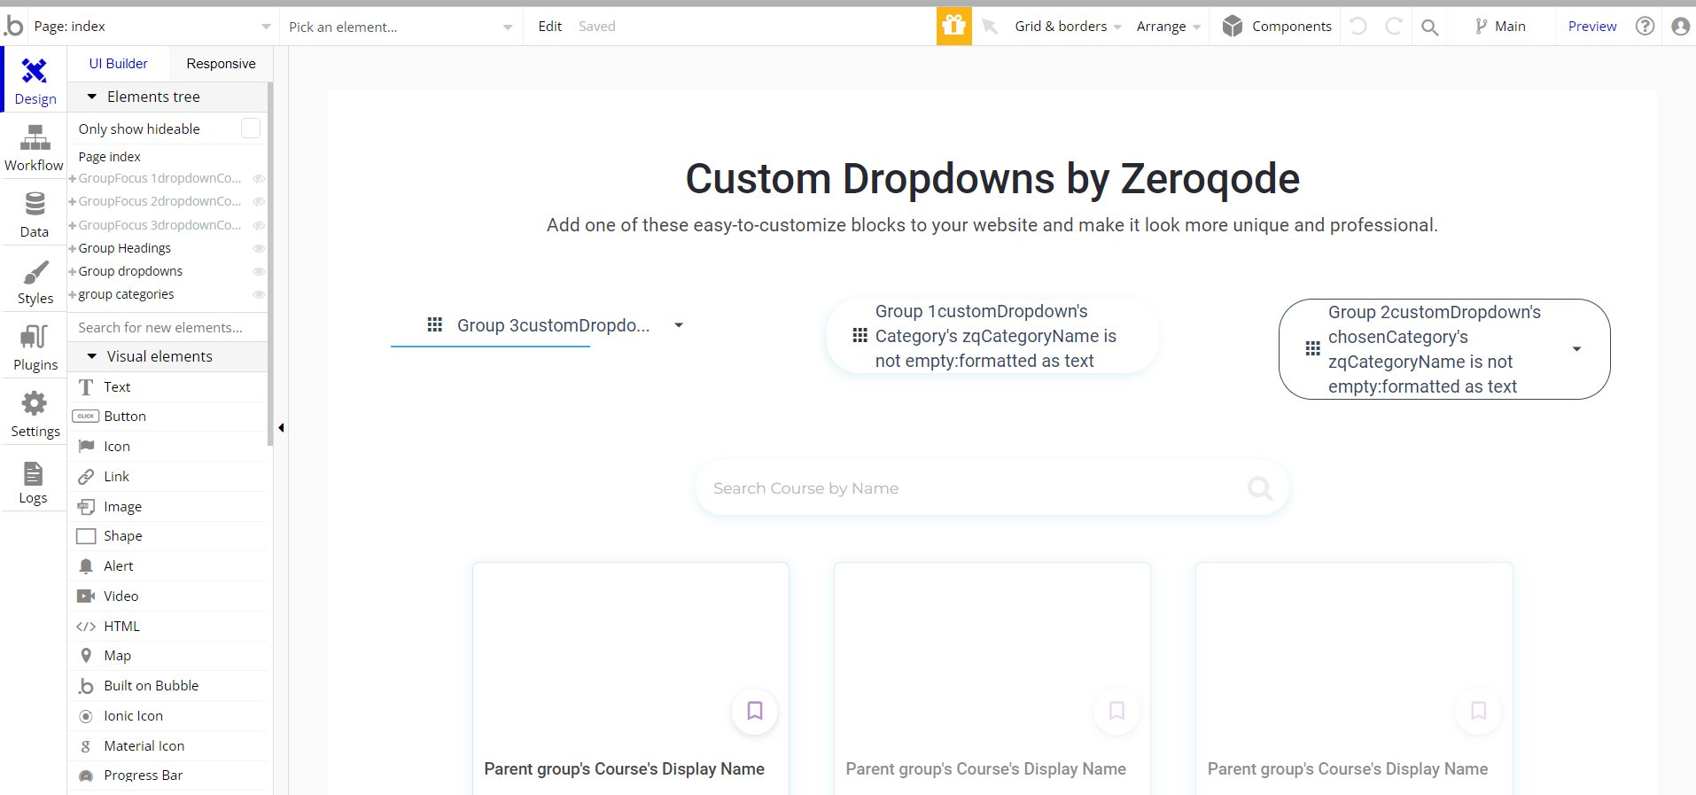Expand the GroupFocus 1dropdownCo... tree node
The height and width of the screenshot is (795, 1696).
point(73,178)
